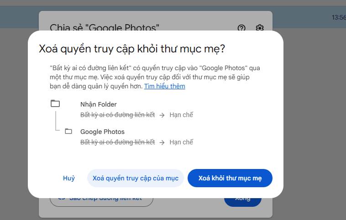This screenshot has width=346, height=220.
Task: Open the share settings gear icon
Action: tap(260, 28)
